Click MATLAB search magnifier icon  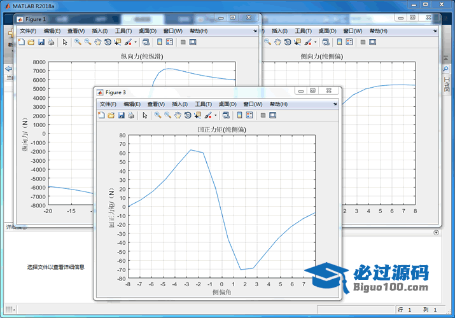pyautogui.click(x=445, y=69)
